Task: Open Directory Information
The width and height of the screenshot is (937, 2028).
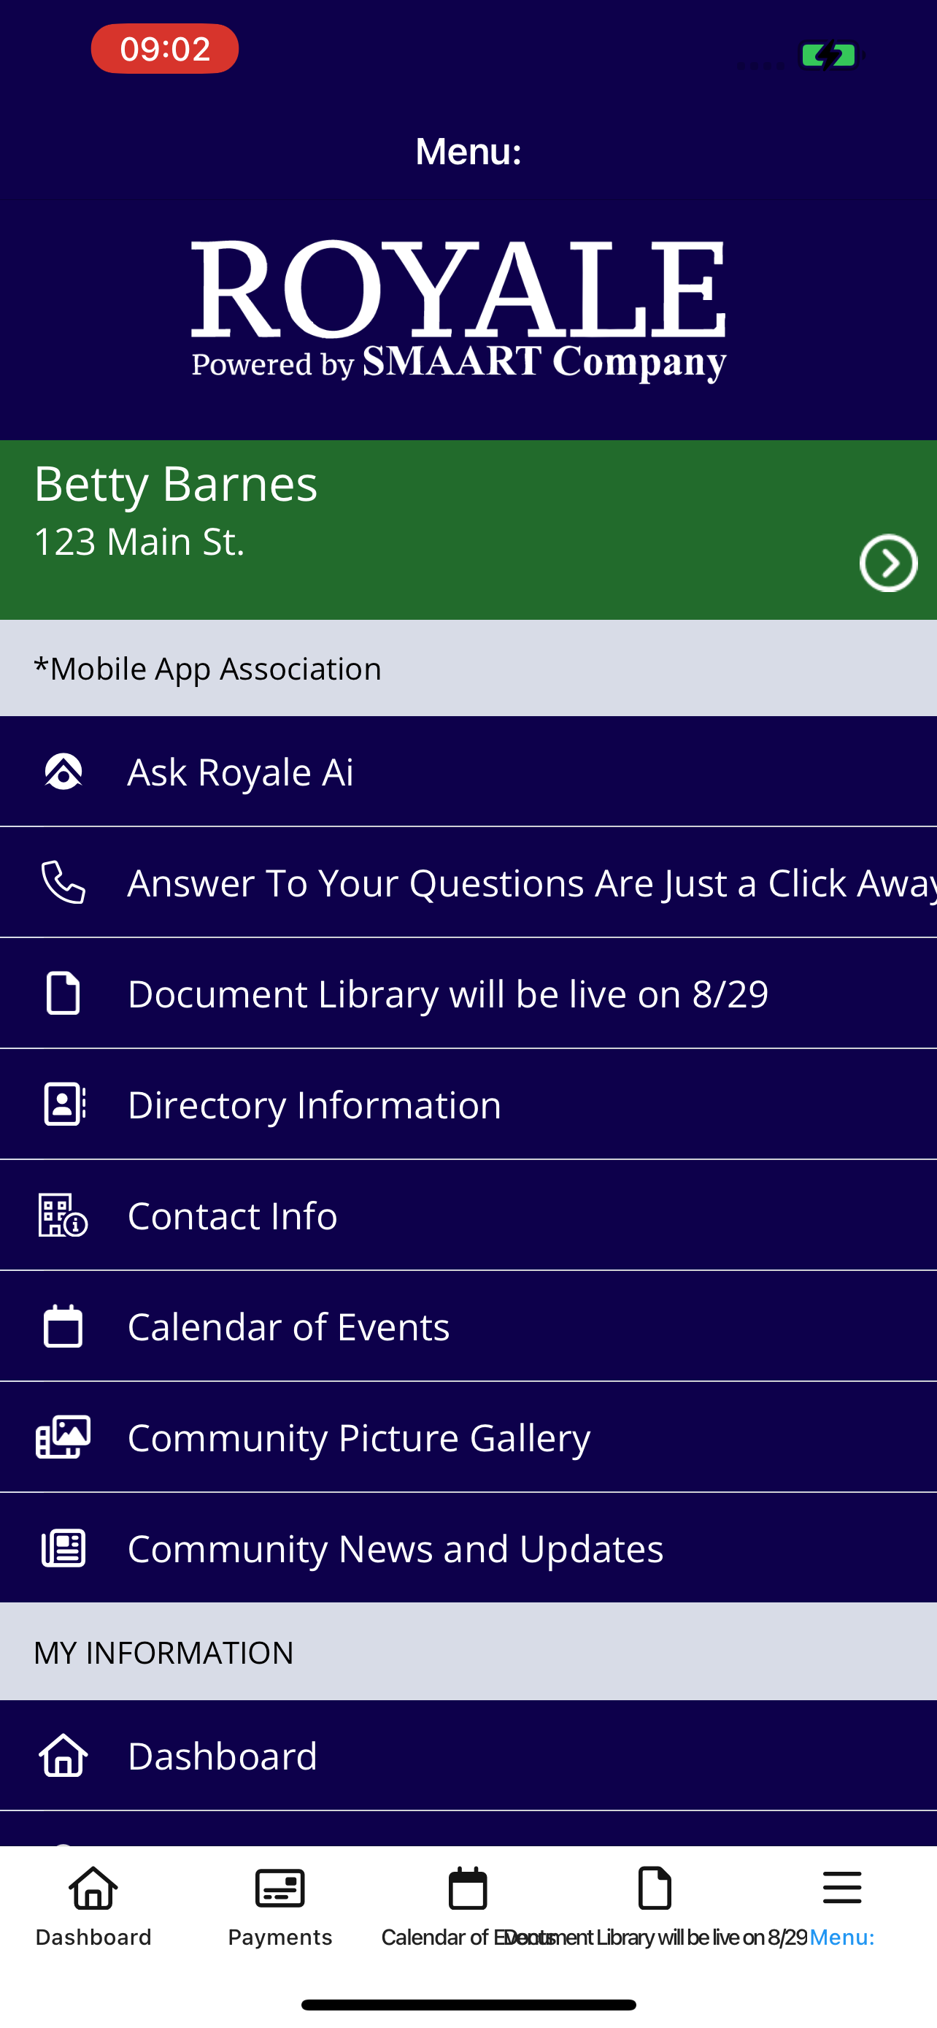Action: pos(468,1105)
